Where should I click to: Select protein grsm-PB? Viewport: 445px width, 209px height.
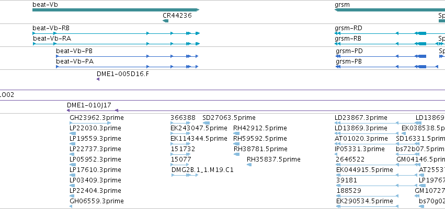pos(387,67)
